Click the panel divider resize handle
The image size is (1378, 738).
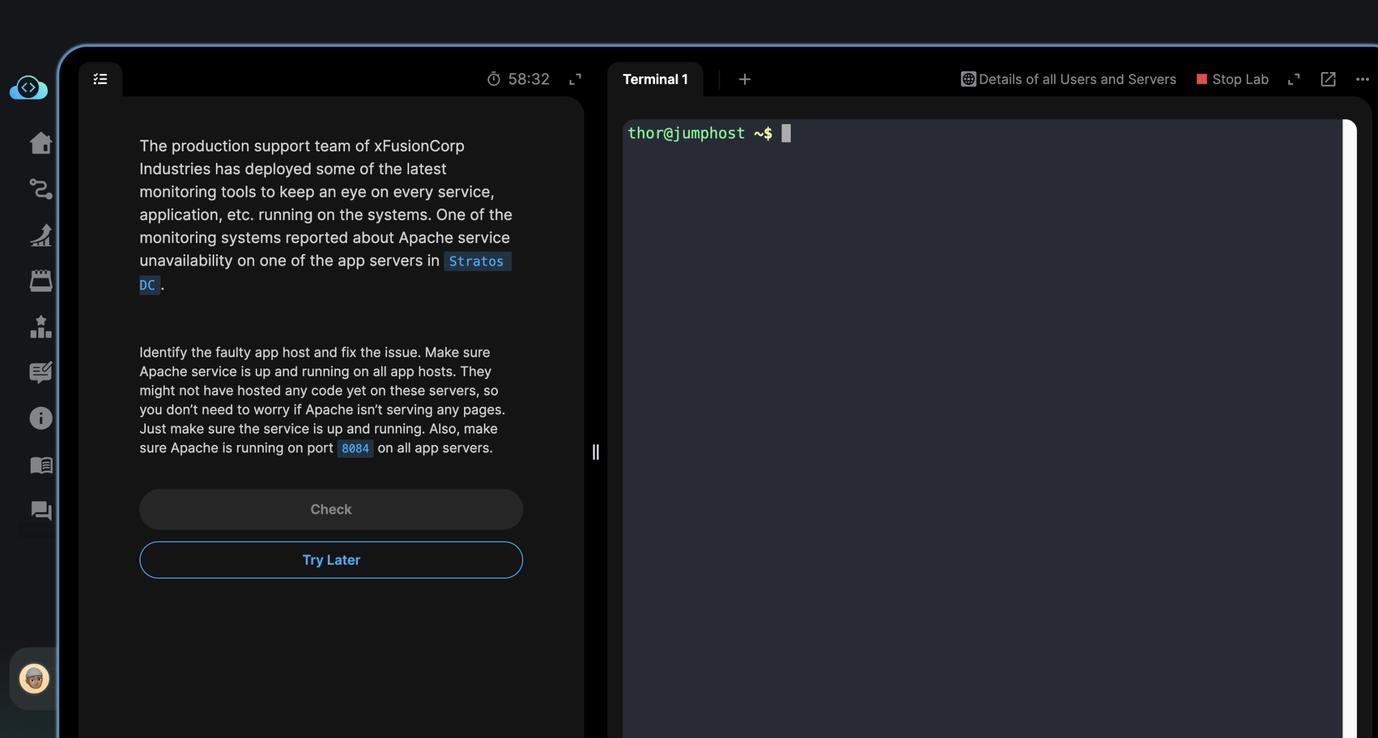595,452
